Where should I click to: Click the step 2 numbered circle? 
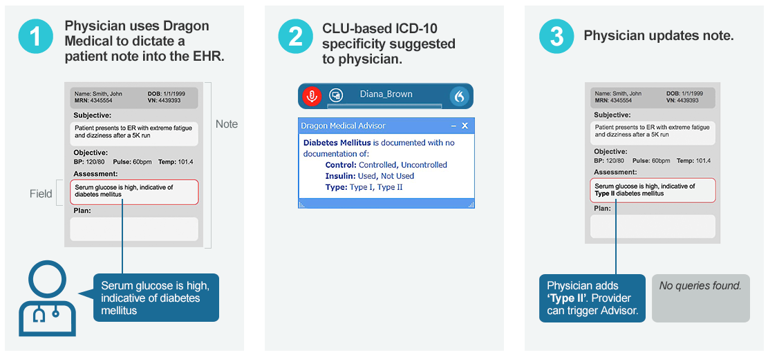pyautogui.click(x=295, y=37)
